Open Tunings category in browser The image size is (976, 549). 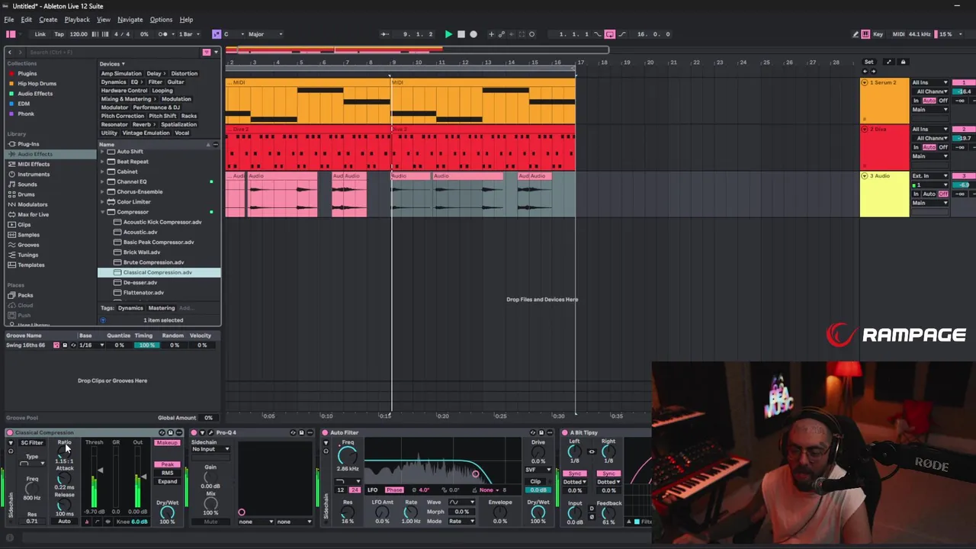coord(27,255)
